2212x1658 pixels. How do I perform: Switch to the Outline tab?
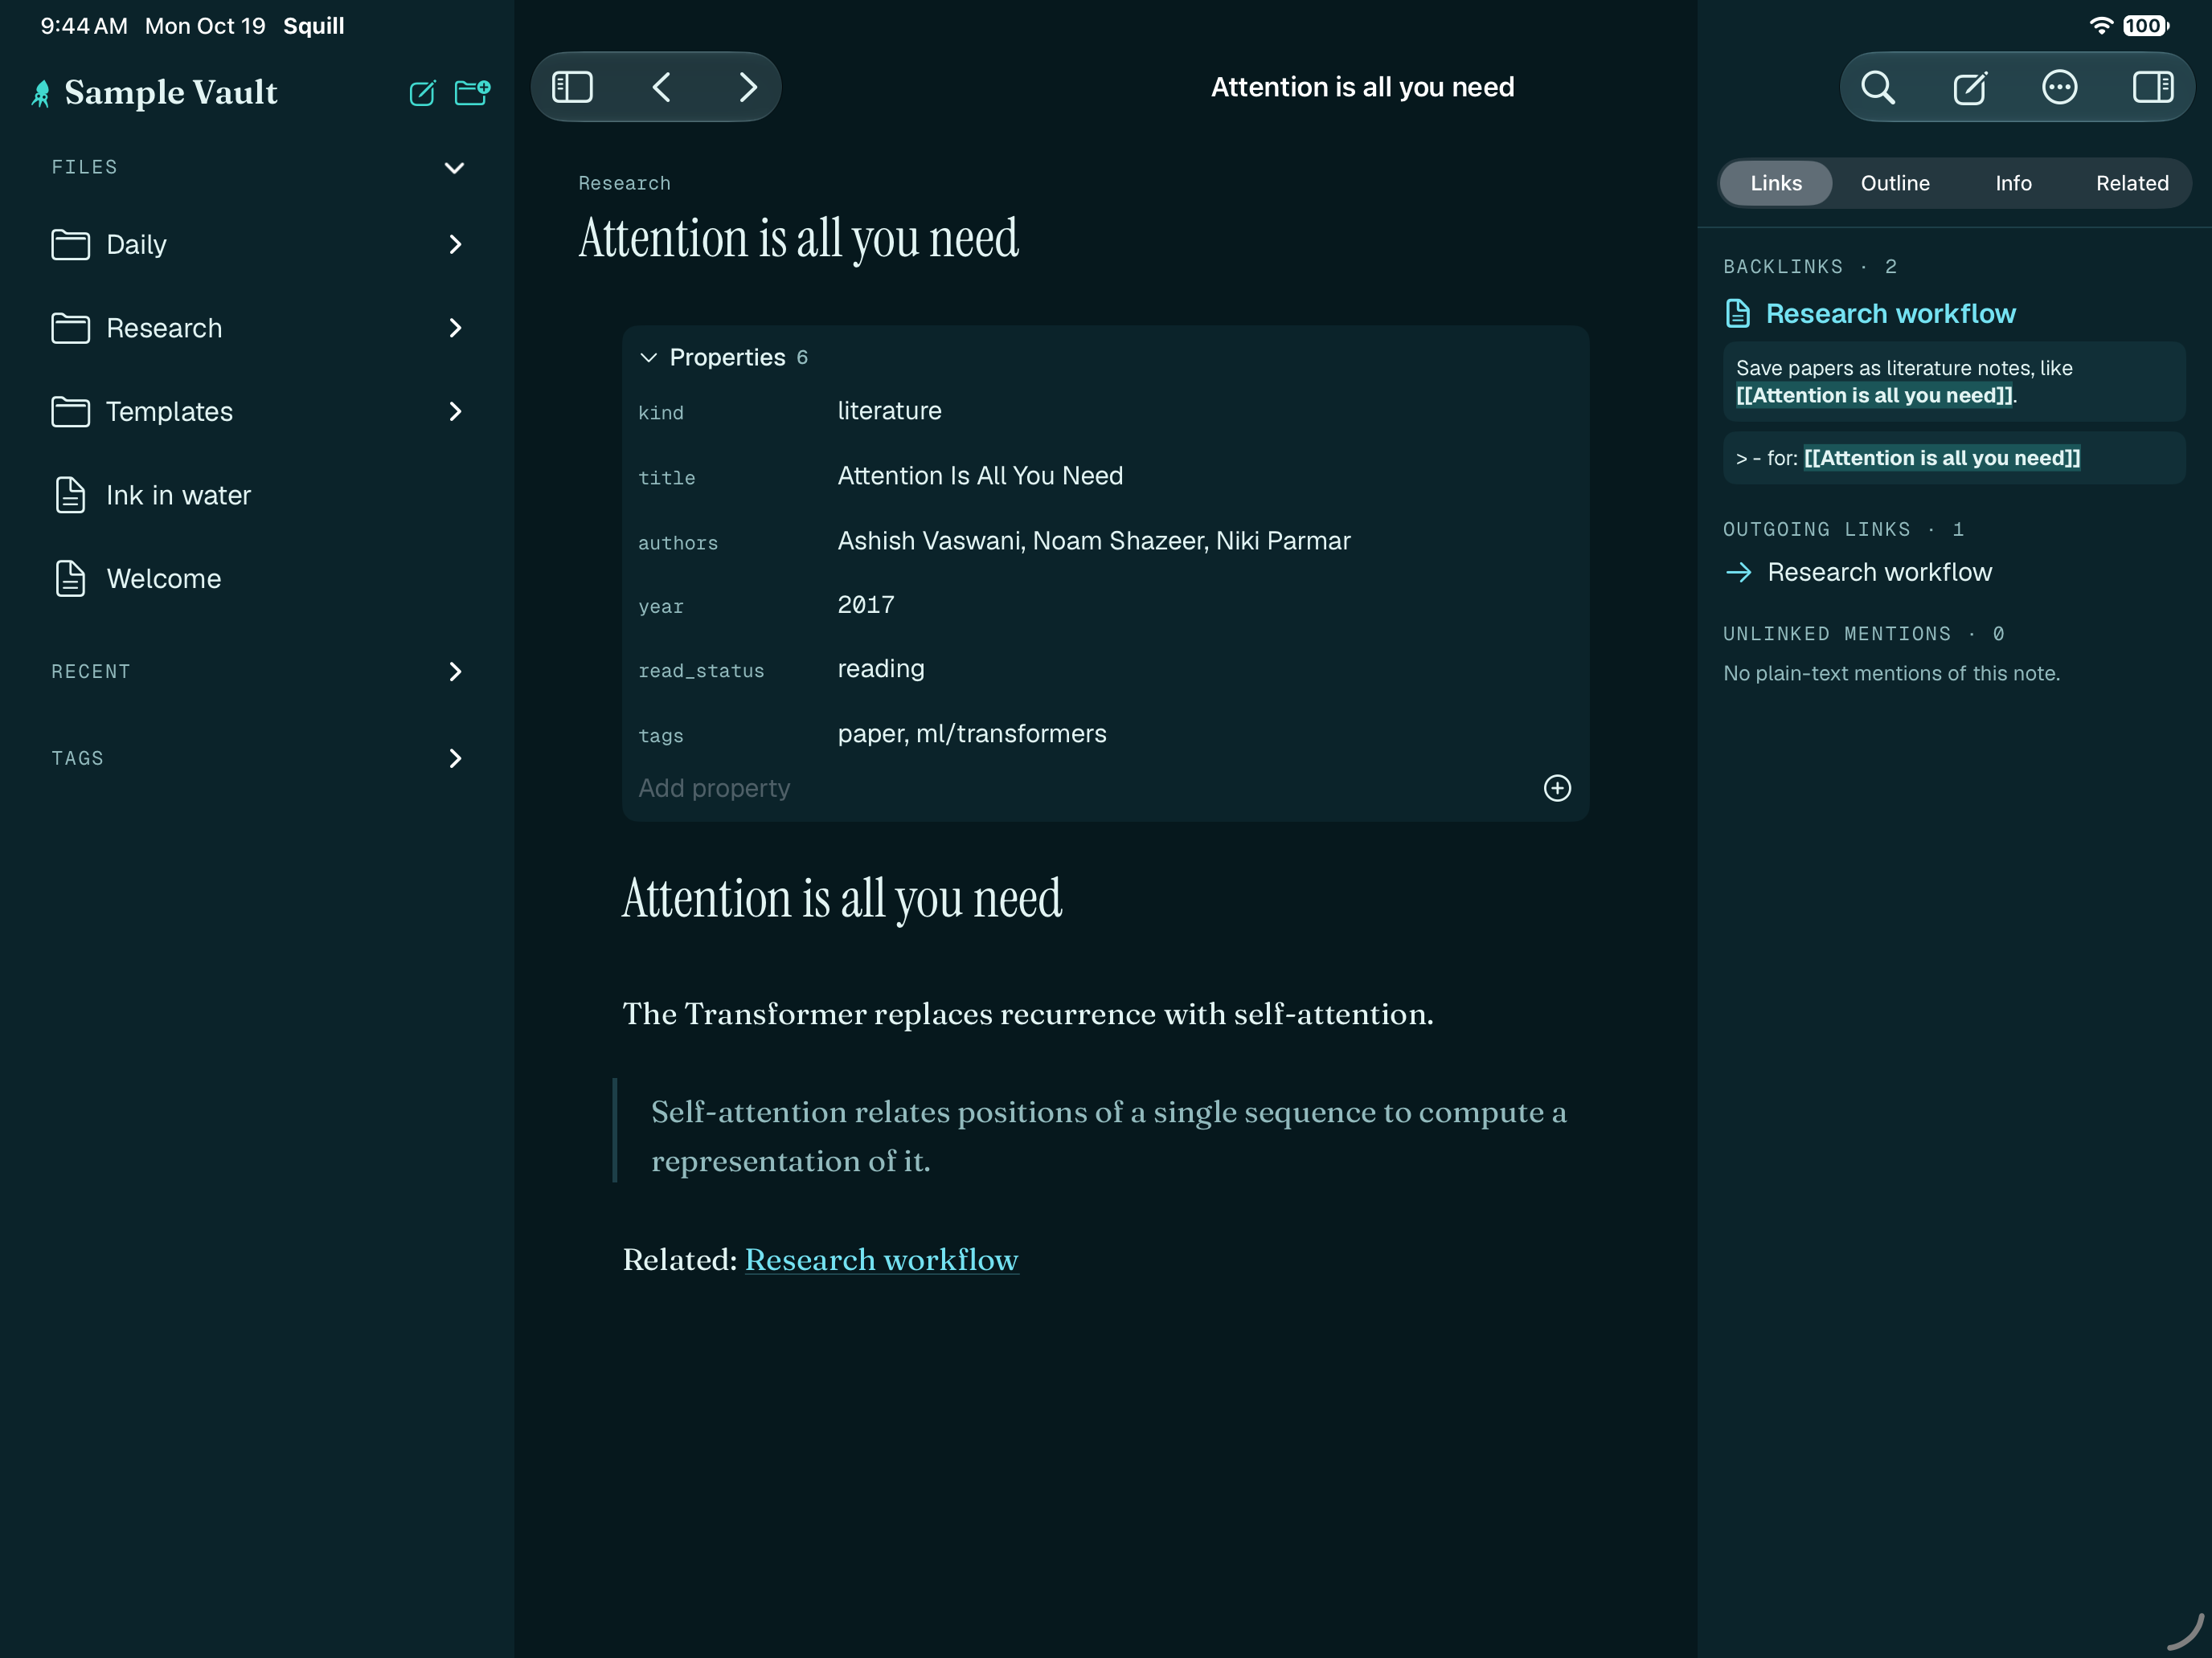[1895, 184]
